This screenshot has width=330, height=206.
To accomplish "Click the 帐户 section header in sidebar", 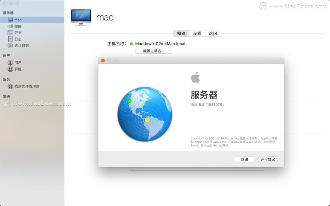I will coord(6,56).
